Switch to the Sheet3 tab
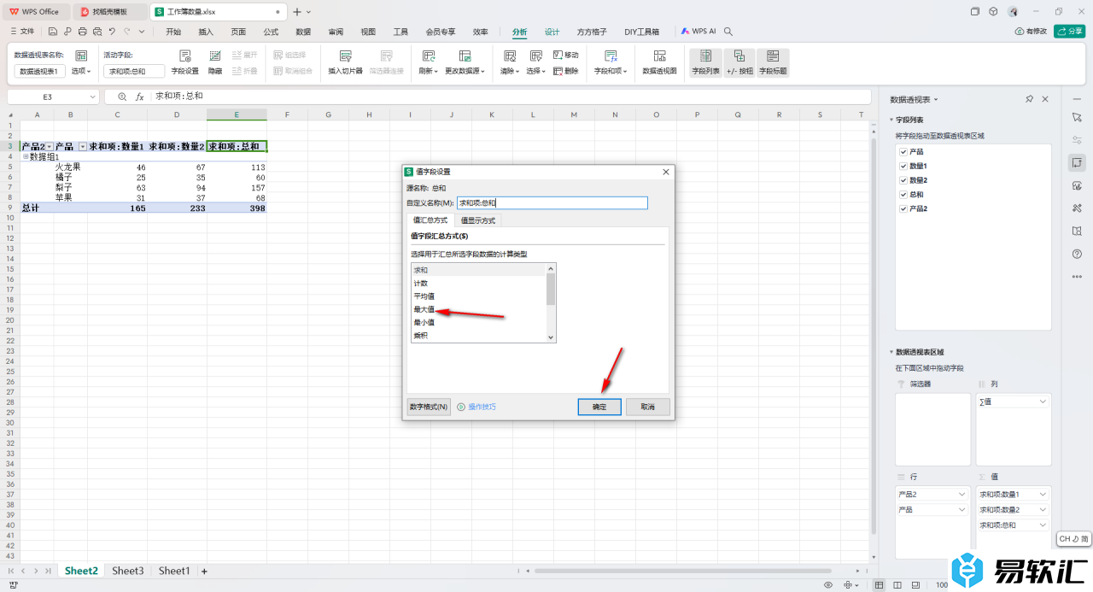The image size is (1093, 592). pyautogui.click(x=128, y=571)
